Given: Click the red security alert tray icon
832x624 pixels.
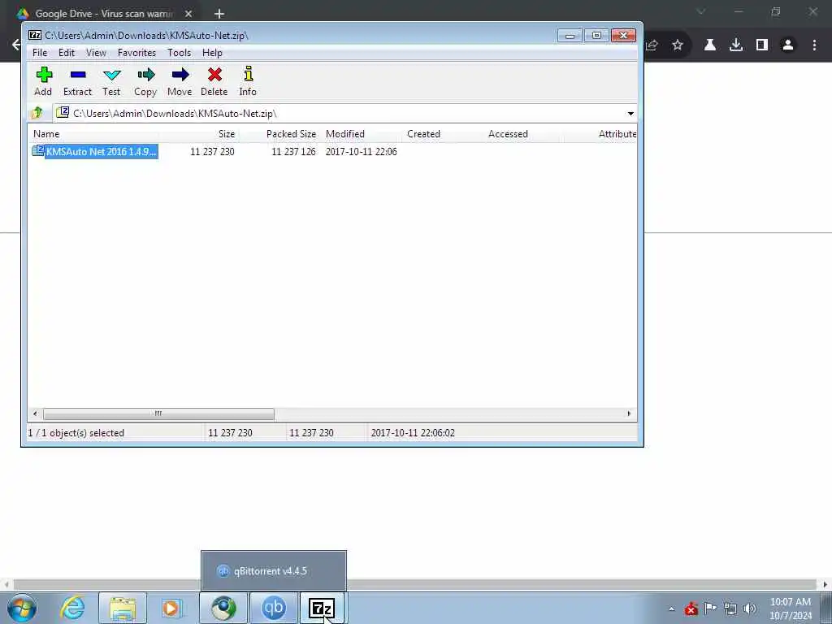Looking at the screenshot, I should tap(691, 609).
